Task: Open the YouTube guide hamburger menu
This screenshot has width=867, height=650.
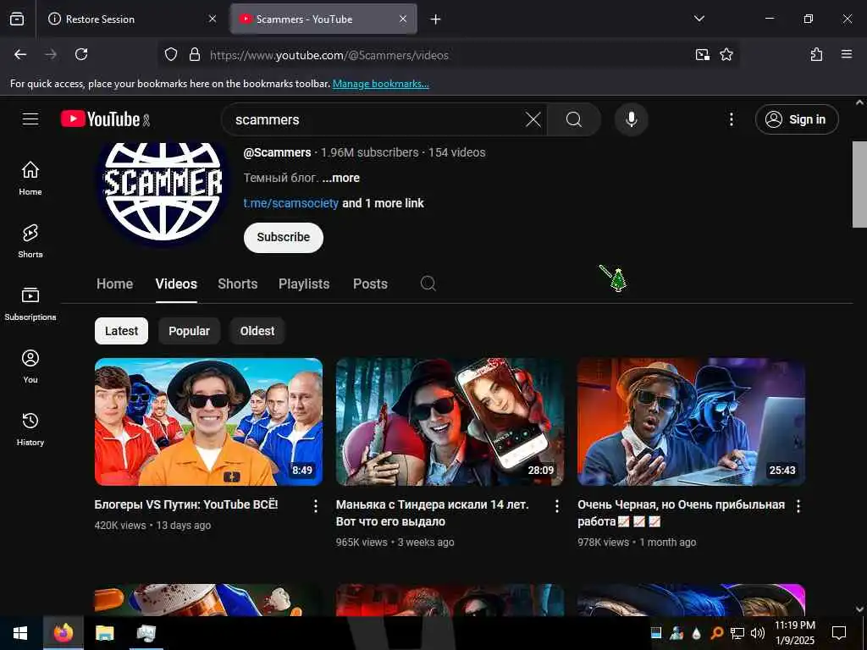Action: (30, 118)
